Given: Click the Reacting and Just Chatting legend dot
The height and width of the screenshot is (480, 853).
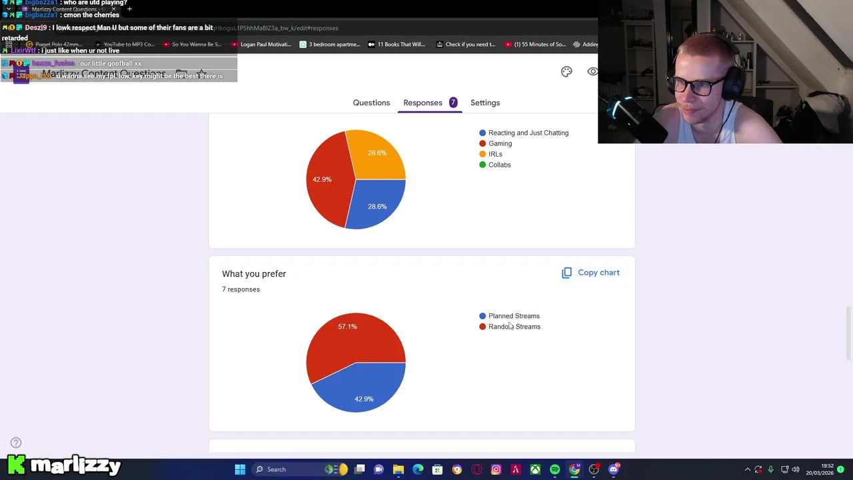Looking at the screenshot, I should [x=482, y=133].
